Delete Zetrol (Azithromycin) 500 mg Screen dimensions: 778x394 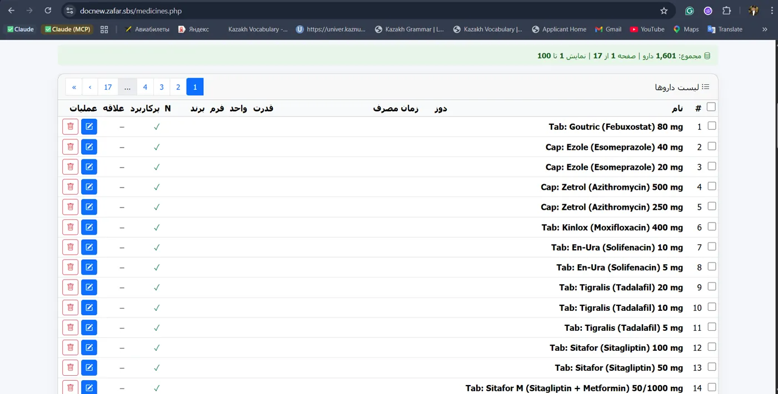[70, 186]
